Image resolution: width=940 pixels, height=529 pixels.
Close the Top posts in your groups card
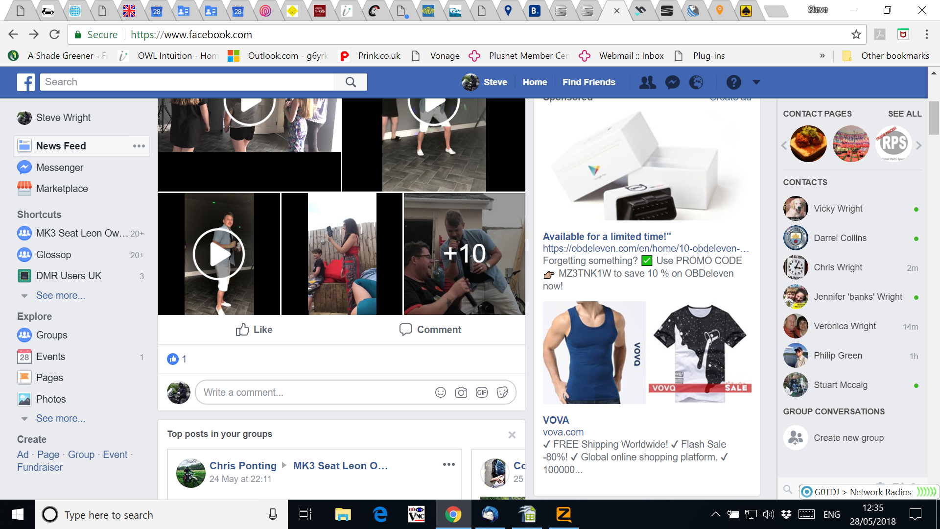click(512, 434)
